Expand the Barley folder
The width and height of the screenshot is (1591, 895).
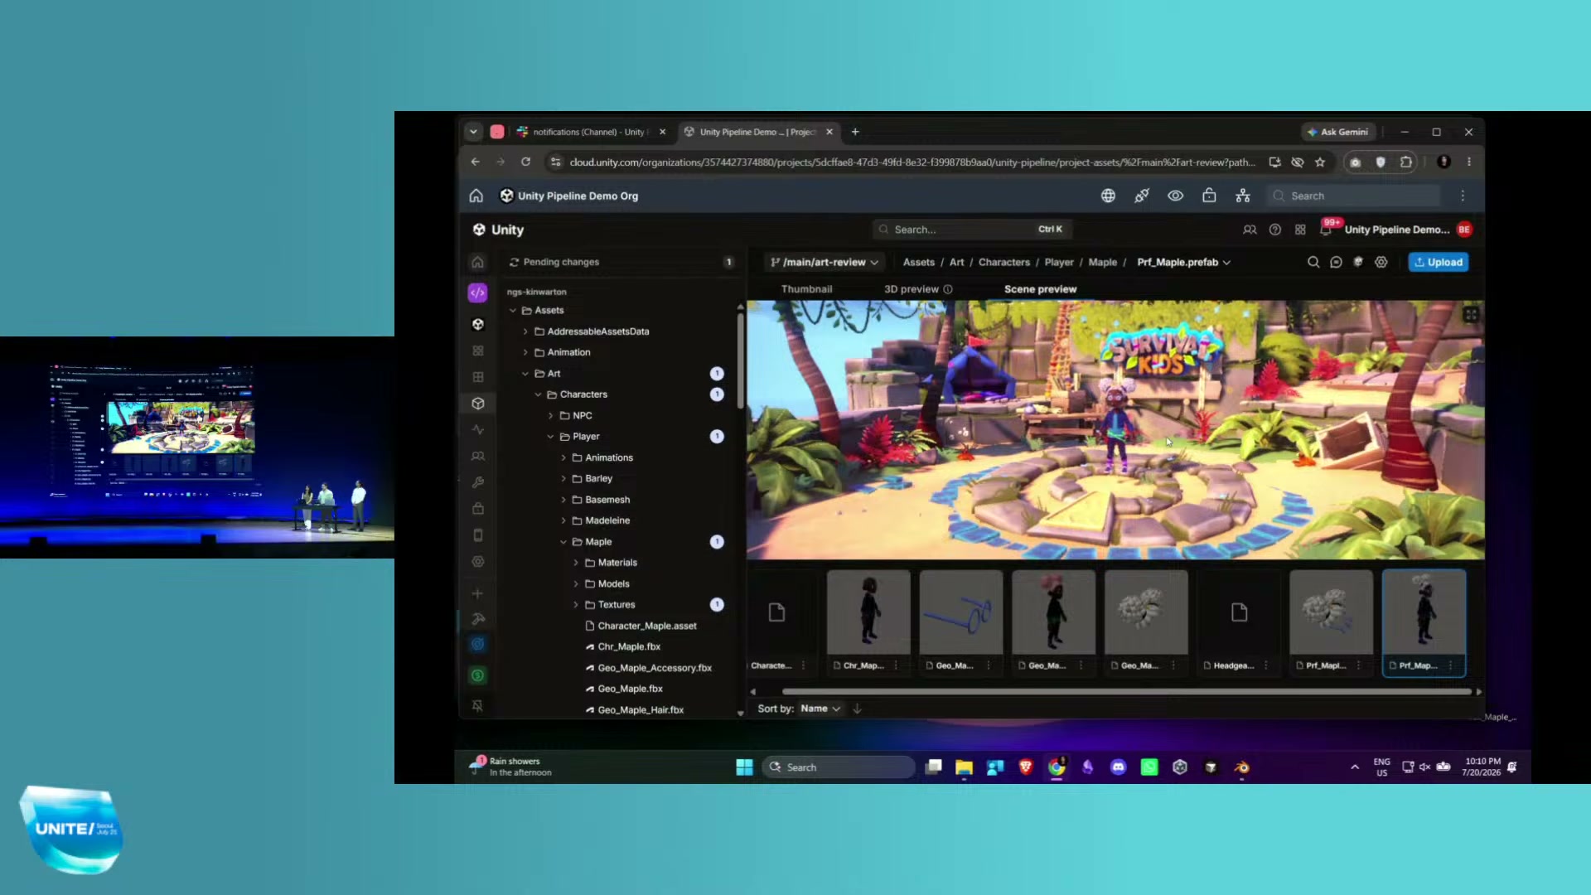tap(563, 479)
